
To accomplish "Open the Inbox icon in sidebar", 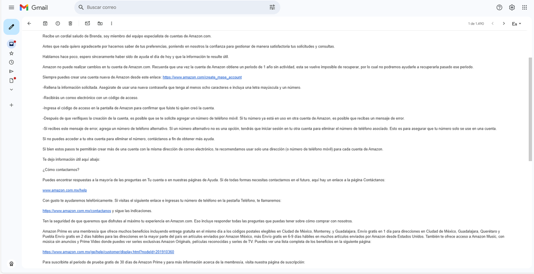I will (11, 44).
